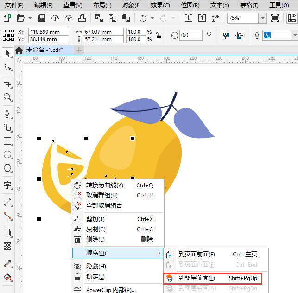298x293 pixels.
Task: Click the Export icon
Action: [x=202, y=18]
